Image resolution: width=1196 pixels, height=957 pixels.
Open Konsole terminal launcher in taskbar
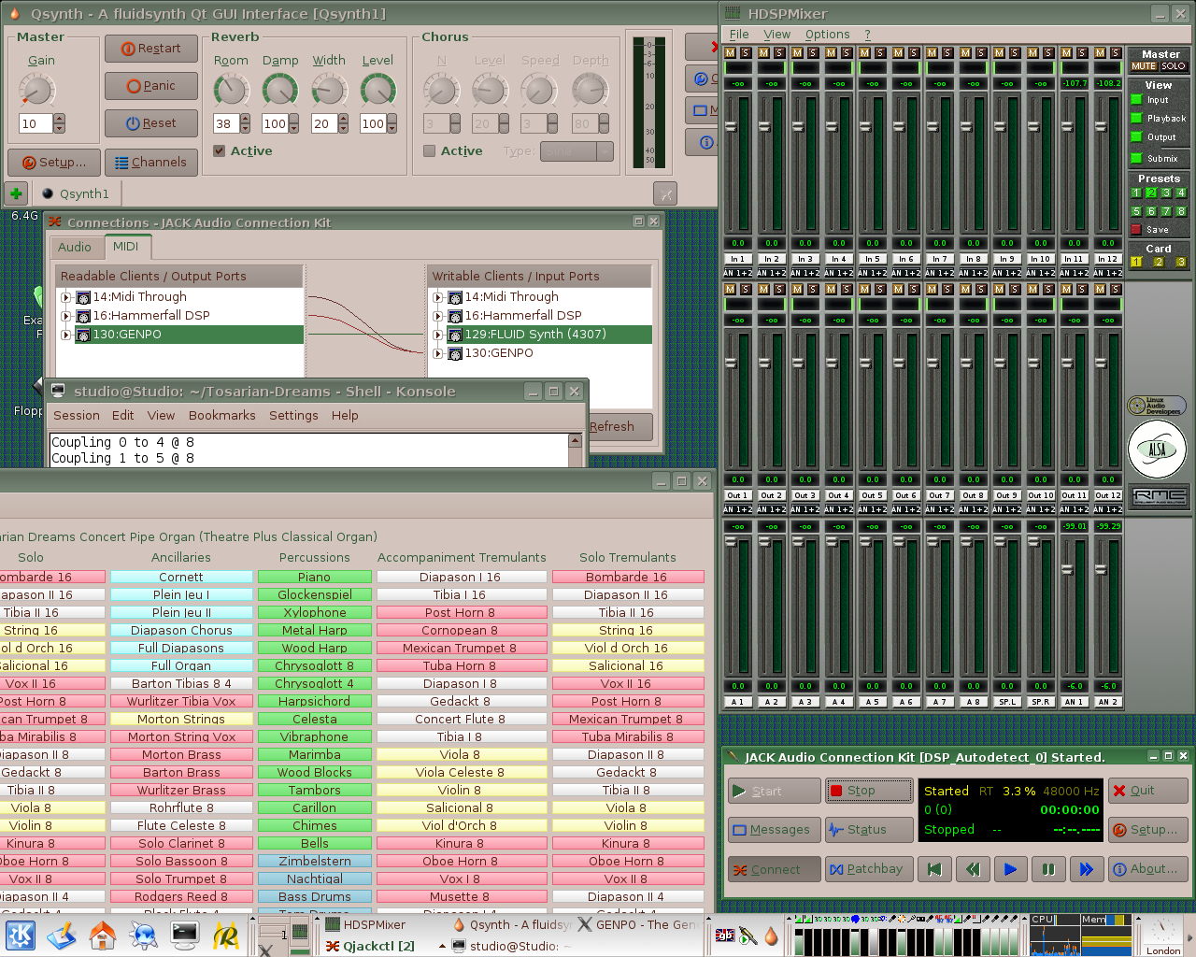pyautogui.click(x=184, y=935)
